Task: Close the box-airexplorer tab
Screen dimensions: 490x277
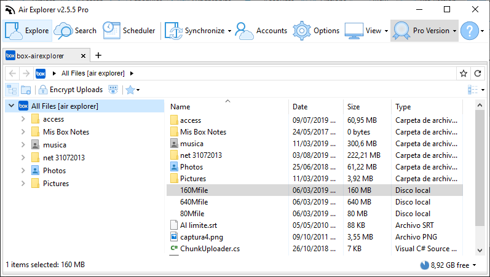Action: [83, 56]
